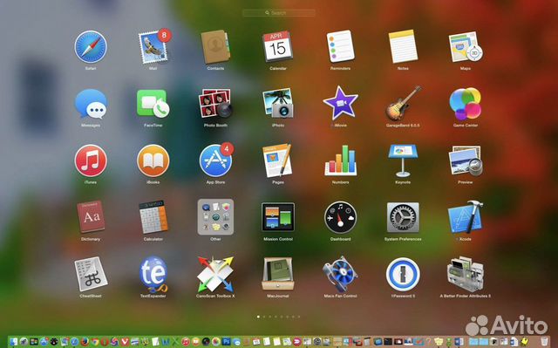
Task: Launch MacJournal
Action: point(278,274)
